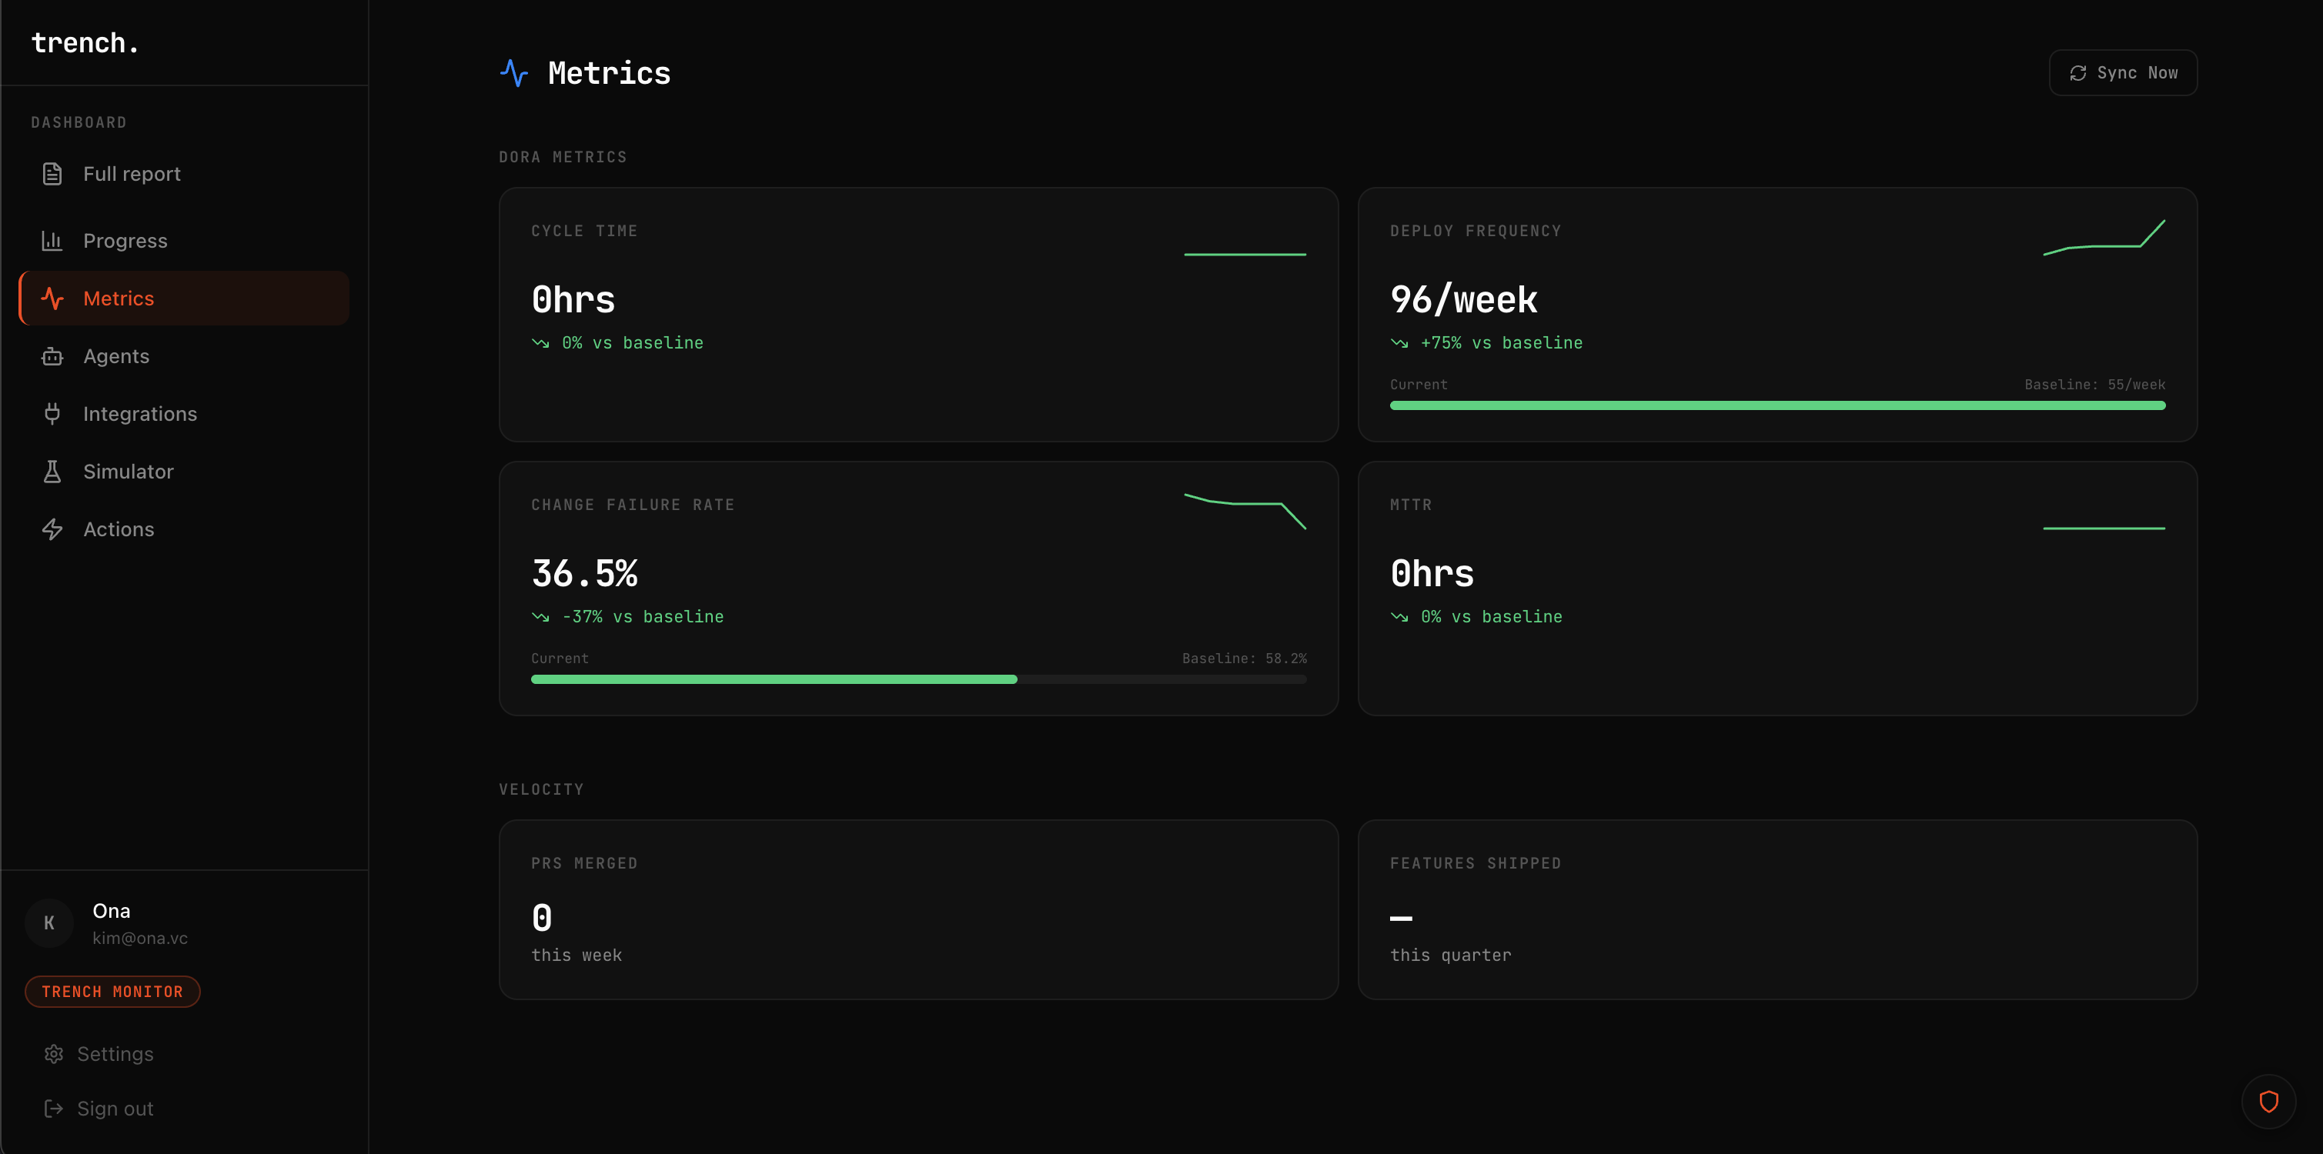
Task: Click the Full report document icon
Action: [52, 174]
